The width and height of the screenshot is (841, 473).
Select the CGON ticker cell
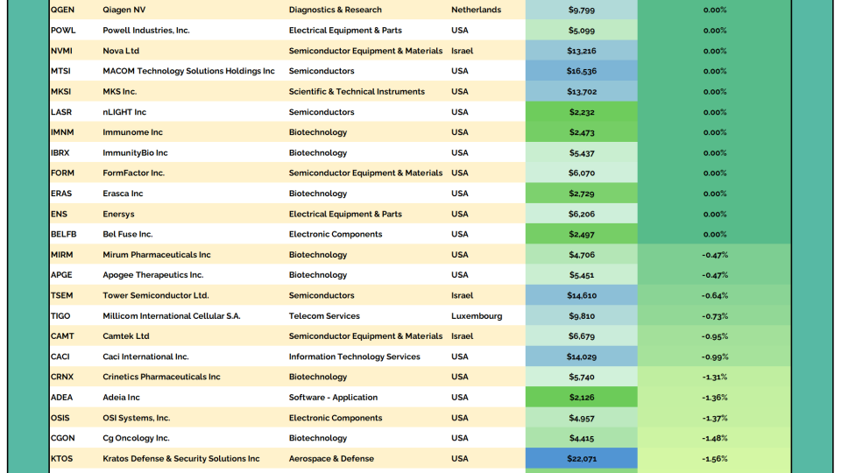coord(63,438)
